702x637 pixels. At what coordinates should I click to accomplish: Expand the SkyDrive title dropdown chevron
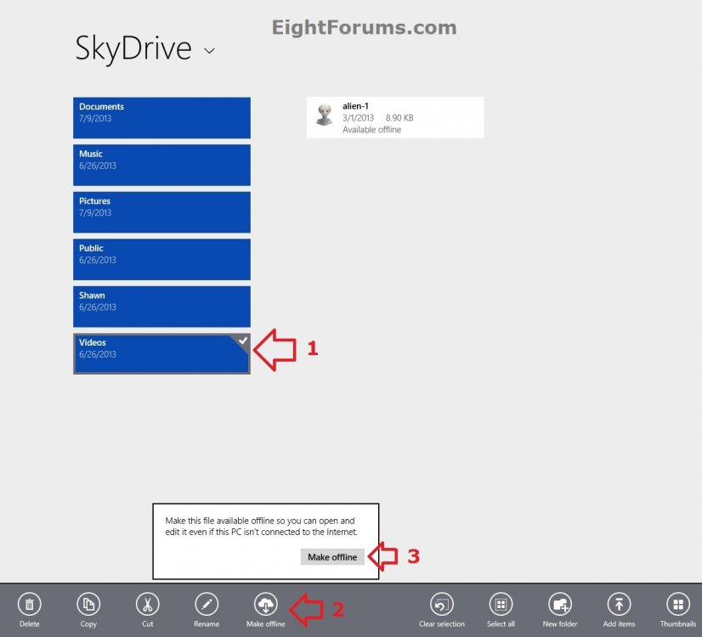click(209, 51)
